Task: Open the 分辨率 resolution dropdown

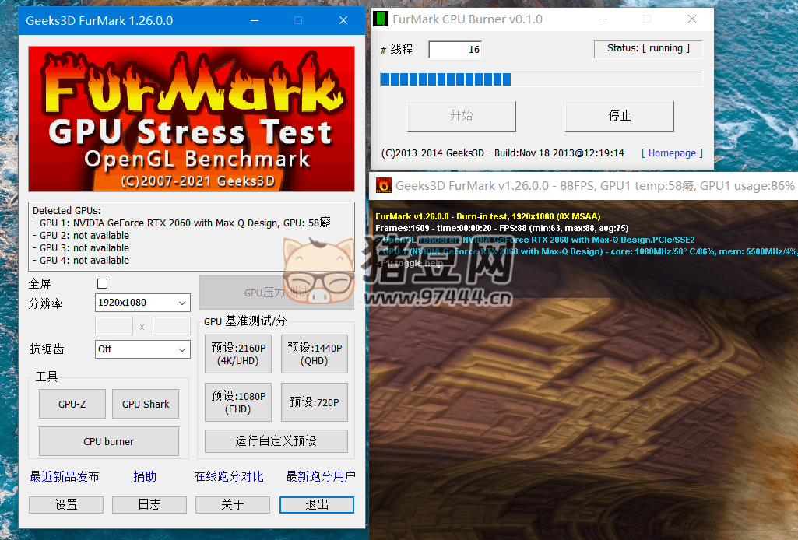Action: click(x=142, y=303)
